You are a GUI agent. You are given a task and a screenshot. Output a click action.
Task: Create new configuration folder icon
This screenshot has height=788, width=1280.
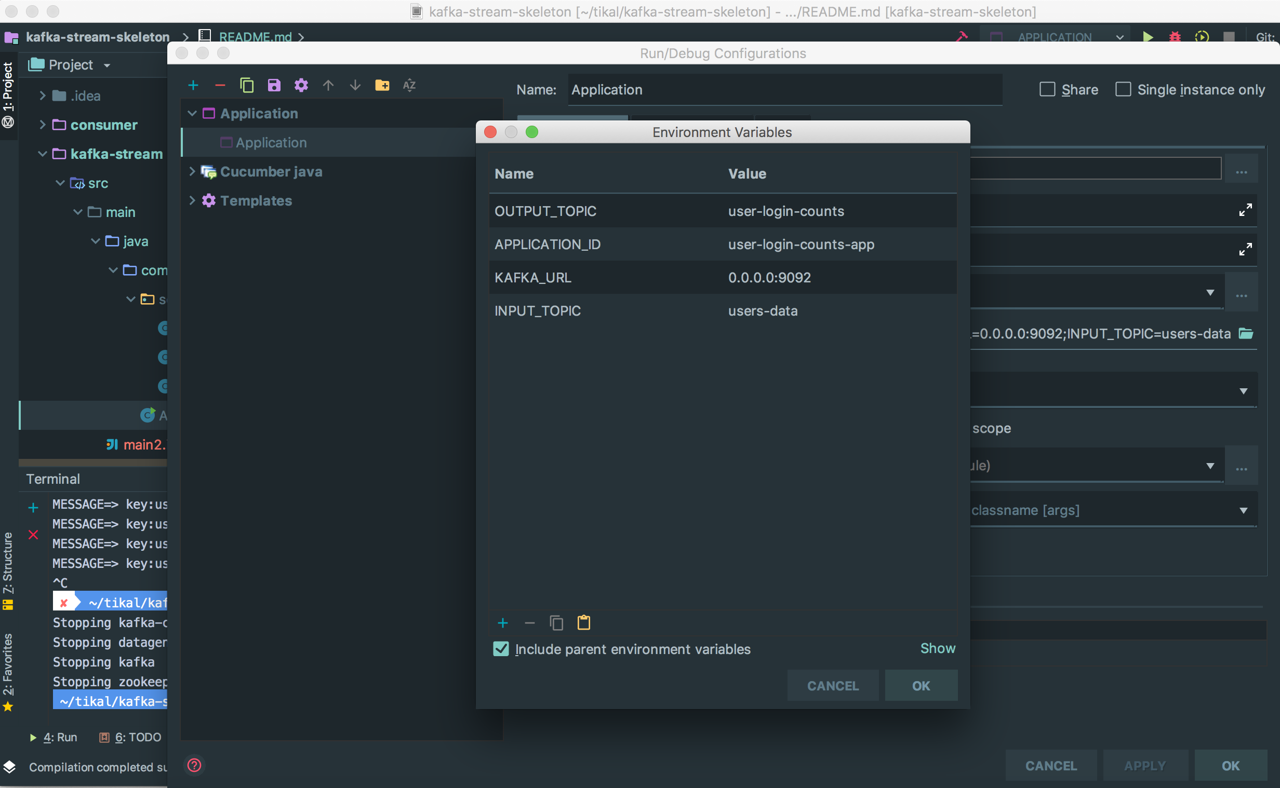(x=382, y=85)
